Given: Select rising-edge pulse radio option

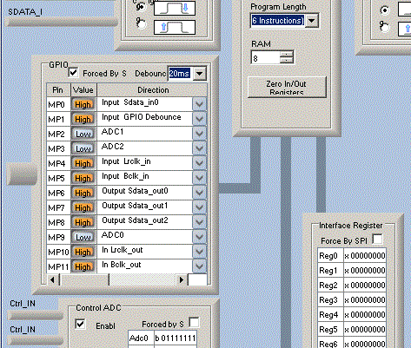Looking at the screenshot, I should coord(142,24).
